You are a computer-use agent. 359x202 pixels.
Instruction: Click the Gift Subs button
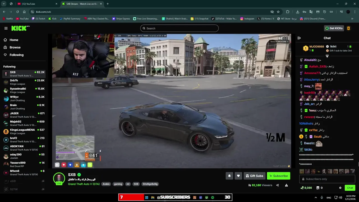point(254,176)
